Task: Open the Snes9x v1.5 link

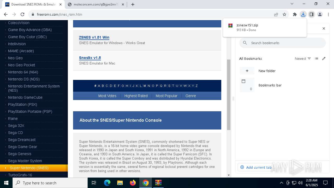Action: (90, 58)
